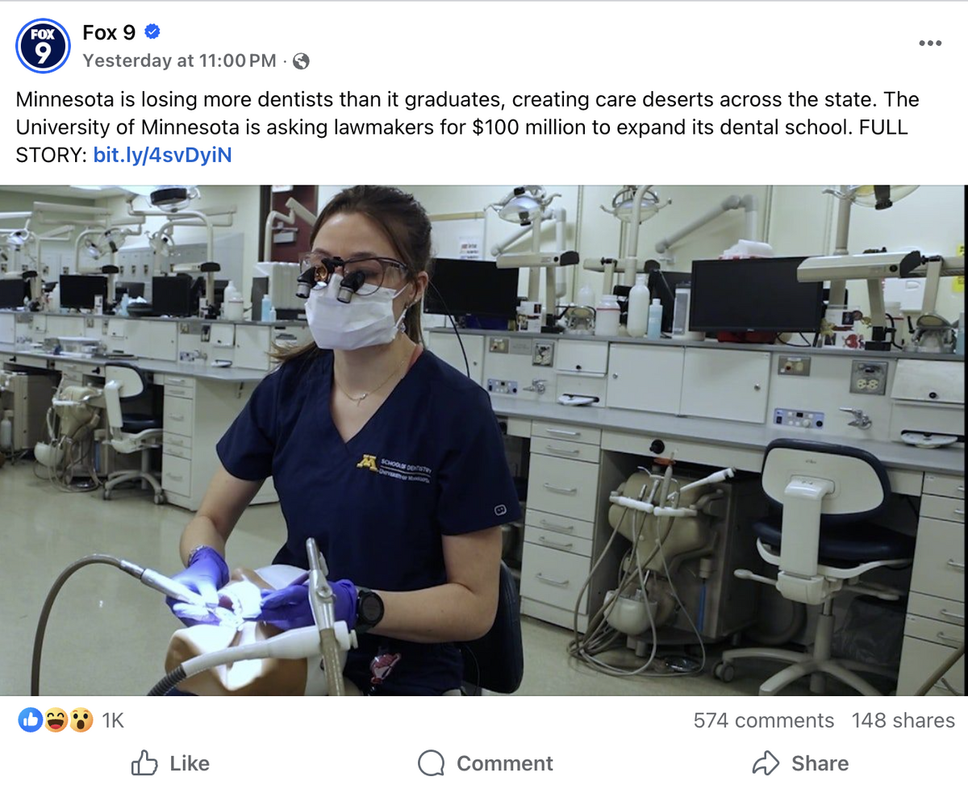
Task: Click the globe public audience icon
Action: point(301,61)
